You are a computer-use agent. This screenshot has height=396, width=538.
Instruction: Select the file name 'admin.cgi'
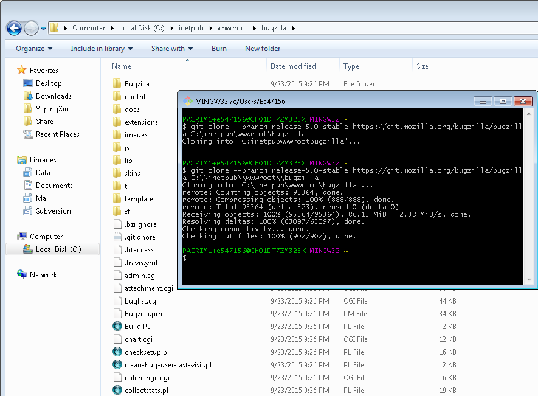(x=140, y=276)
